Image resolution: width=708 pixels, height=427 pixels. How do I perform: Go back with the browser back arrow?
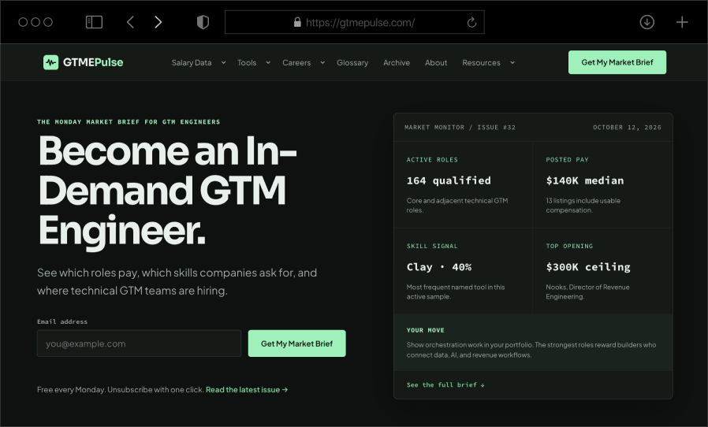[x=131, y=22]
